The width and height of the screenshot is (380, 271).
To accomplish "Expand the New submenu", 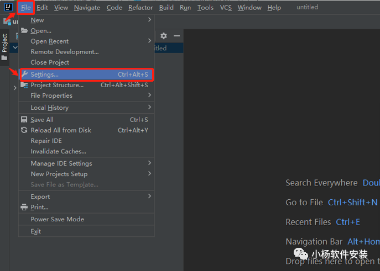I will point(37,20).
